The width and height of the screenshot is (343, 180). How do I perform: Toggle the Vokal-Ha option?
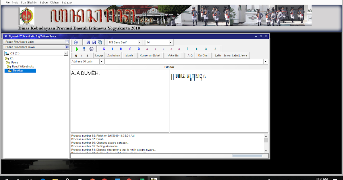click(173, 55)
